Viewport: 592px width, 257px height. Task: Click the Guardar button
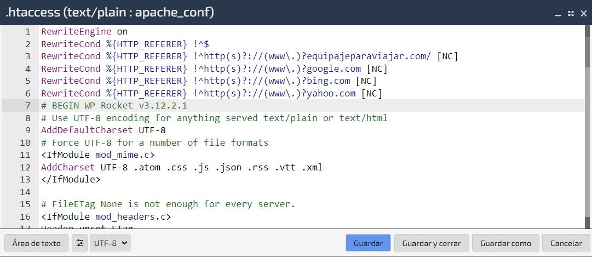point(368,243)
